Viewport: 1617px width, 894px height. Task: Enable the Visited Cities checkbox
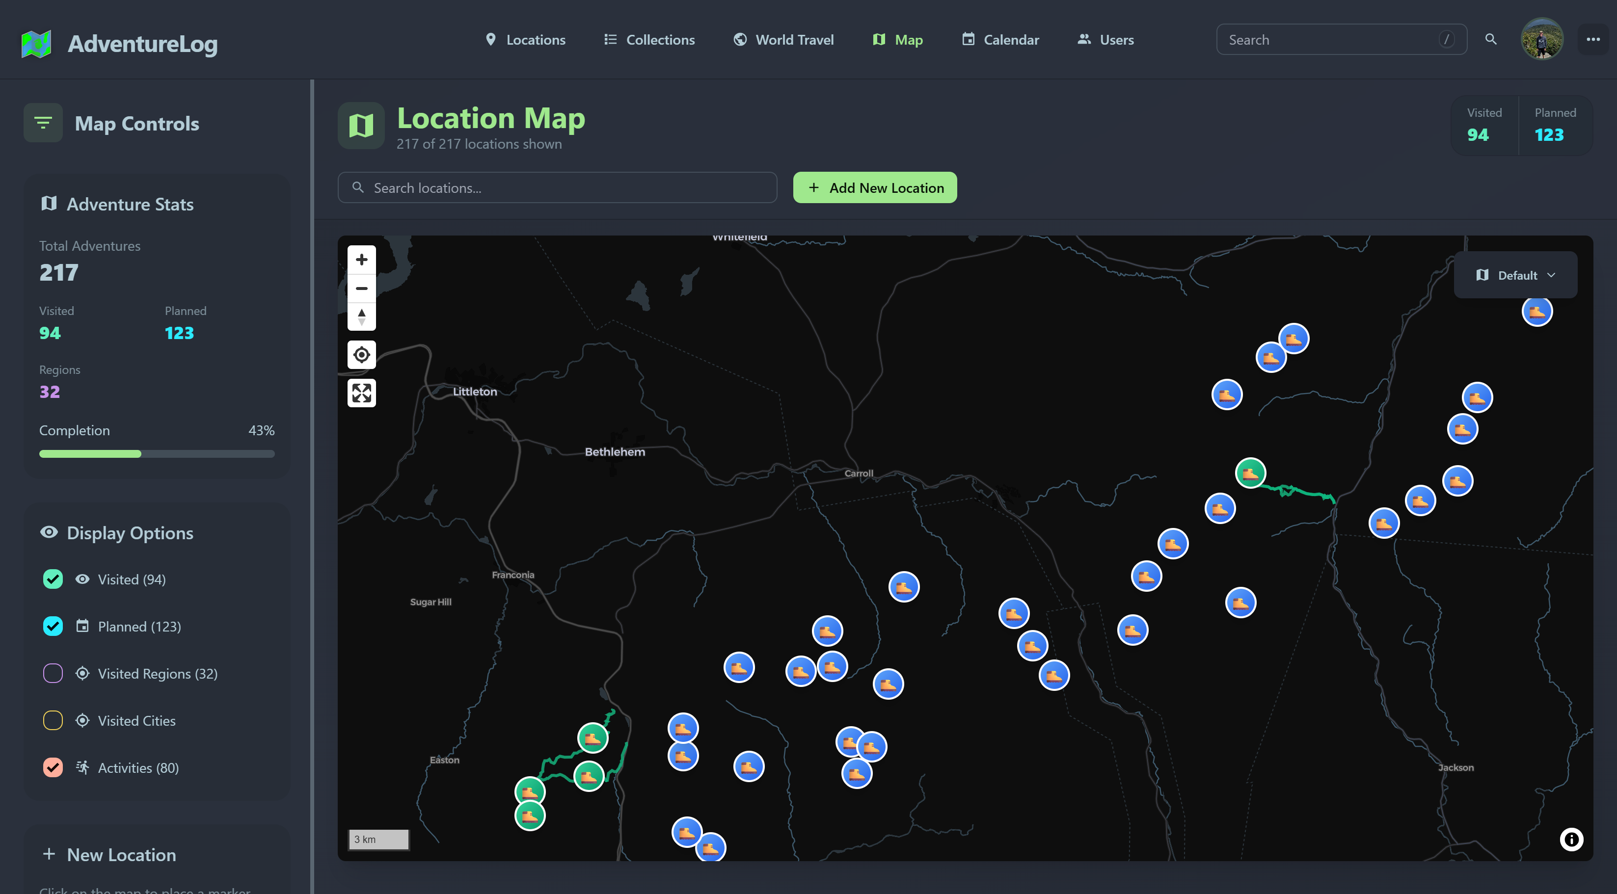[53, 720]
